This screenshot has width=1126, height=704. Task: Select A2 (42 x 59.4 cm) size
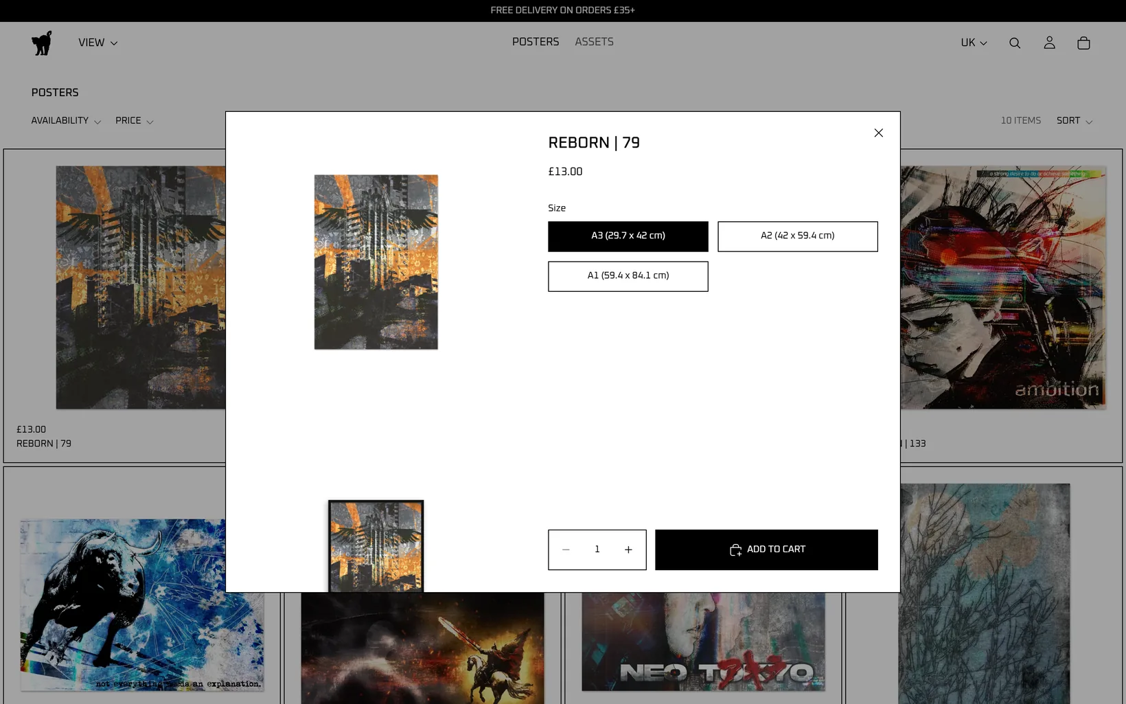[x=798, y=236]
